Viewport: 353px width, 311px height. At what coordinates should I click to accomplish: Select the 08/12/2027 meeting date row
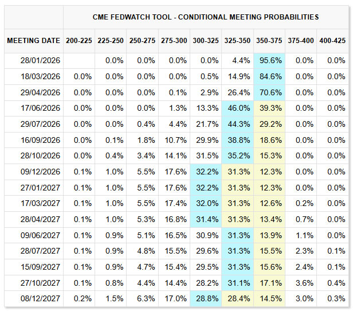[40, 298]
